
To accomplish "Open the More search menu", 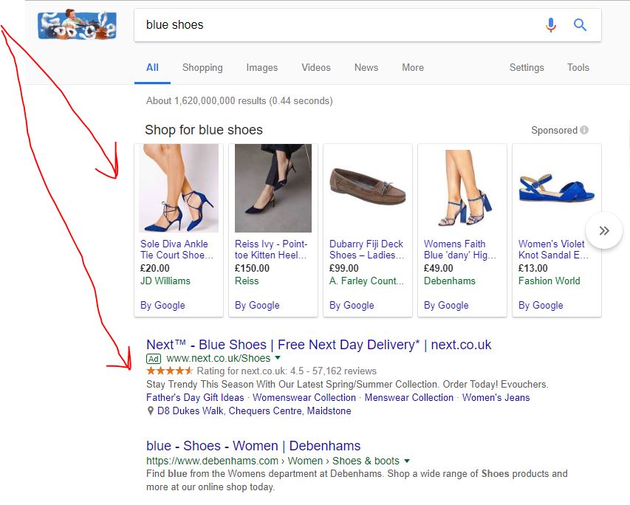I will coord(412,67).
